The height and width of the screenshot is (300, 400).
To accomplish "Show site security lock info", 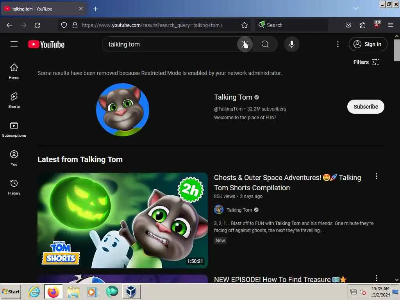I will pos(75,25).
